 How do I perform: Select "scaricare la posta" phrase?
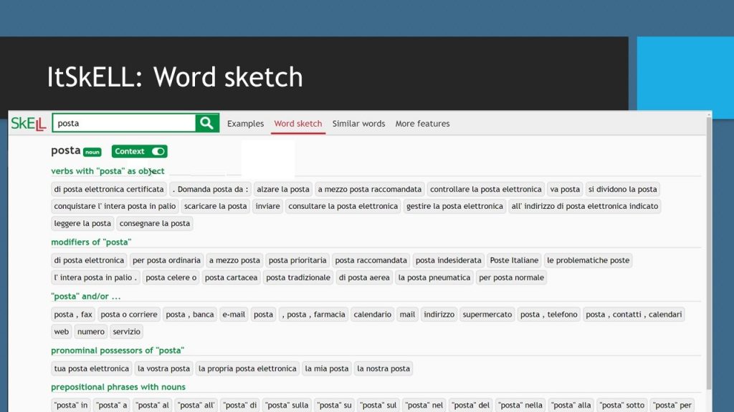point(215,206)
